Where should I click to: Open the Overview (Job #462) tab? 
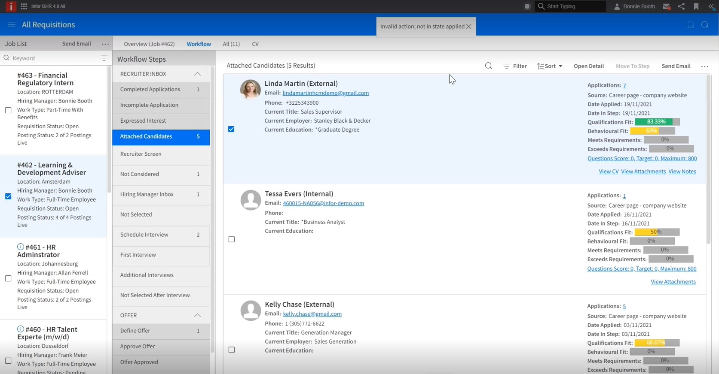tap(149, 44)
